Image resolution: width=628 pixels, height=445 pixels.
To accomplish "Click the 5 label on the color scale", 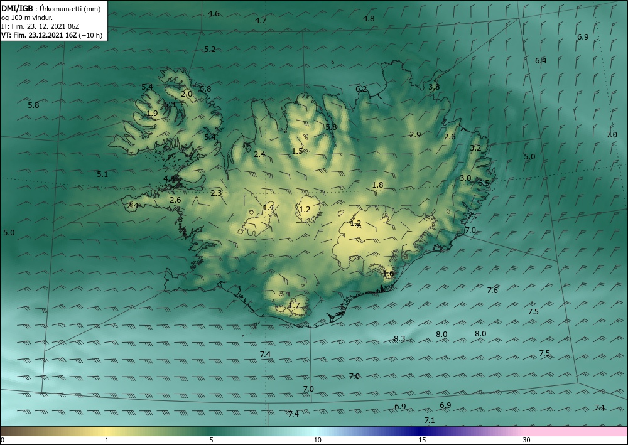I will [x=211, y=440].
